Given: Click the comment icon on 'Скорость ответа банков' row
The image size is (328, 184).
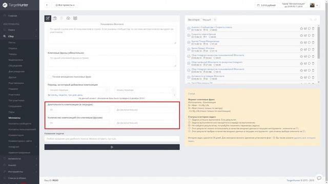Looking at the screenshot, I should [309, 35].
